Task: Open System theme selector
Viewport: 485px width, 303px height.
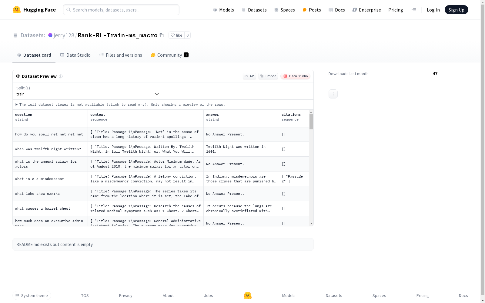Action: 32,295
